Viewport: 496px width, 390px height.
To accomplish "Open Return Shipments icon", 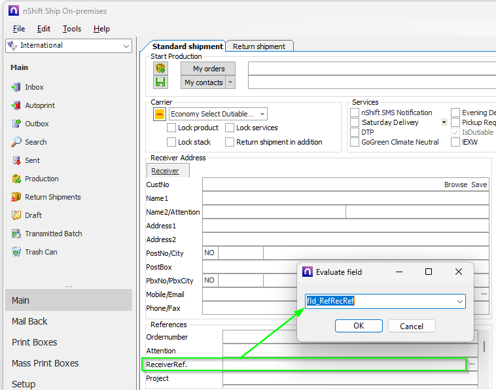I will coord(16,197).
